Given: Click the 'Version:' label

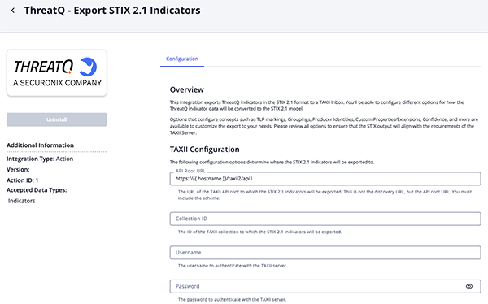Looking at the screenshot, I should click(x=18, y=170).
